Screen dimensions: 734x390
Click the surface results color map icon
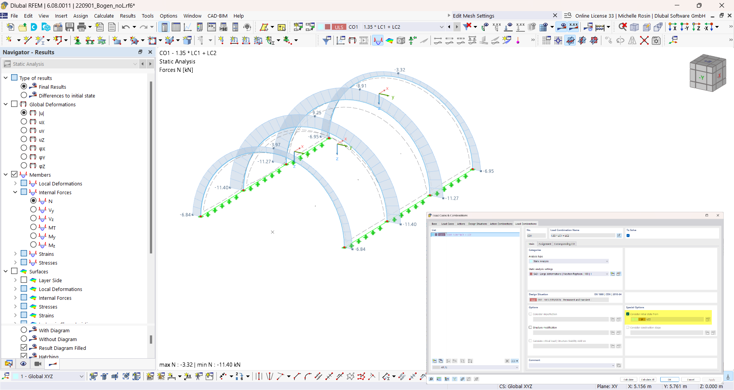click(x=390, y=40)
